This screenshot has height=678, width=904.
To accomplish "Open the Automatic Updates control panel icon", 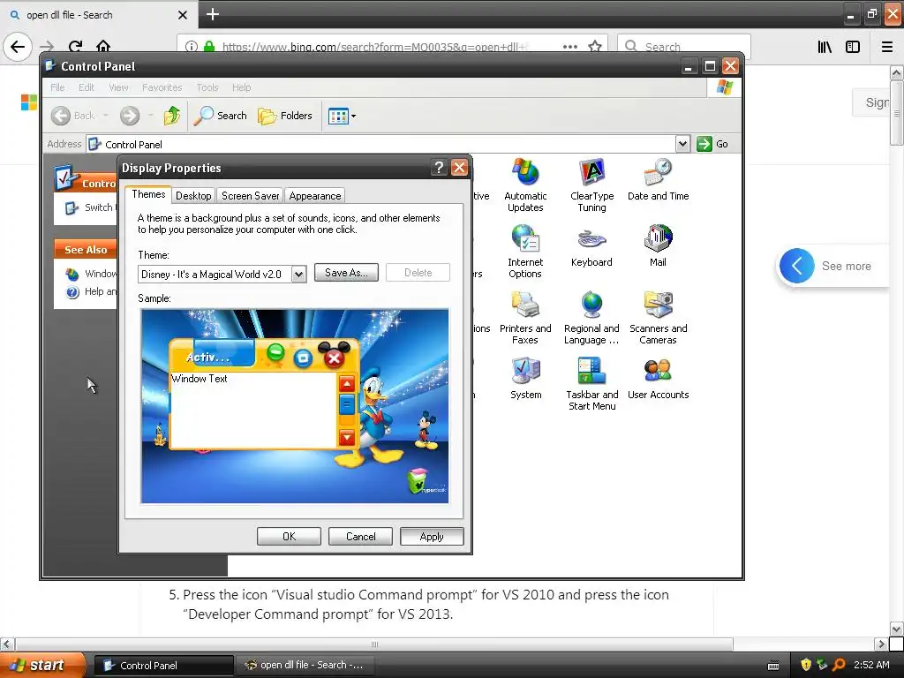I will coord(525,185).
